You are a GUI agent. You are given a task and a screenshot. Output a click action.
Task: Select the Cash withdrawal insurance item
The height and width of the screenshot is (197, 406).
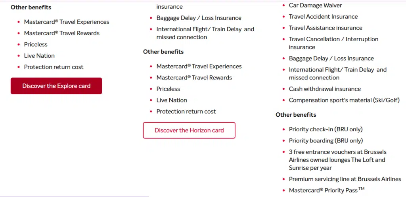click(x=325, y=89)
